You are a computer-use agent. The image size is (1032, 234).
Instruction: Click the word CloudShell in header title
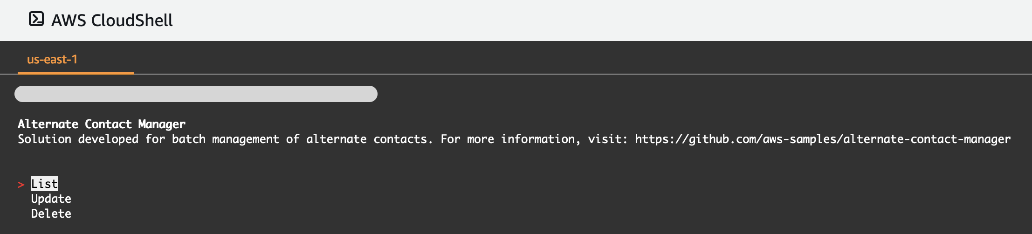132,21
